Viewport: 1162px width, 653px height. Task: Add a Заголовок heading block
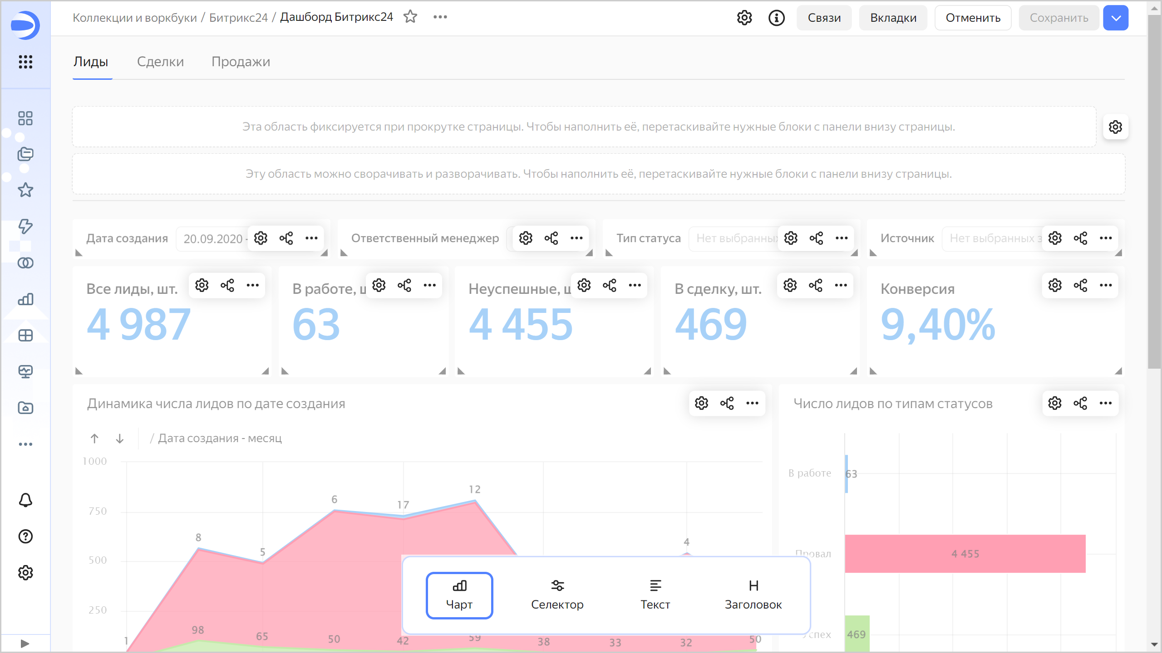click(753, 595)
